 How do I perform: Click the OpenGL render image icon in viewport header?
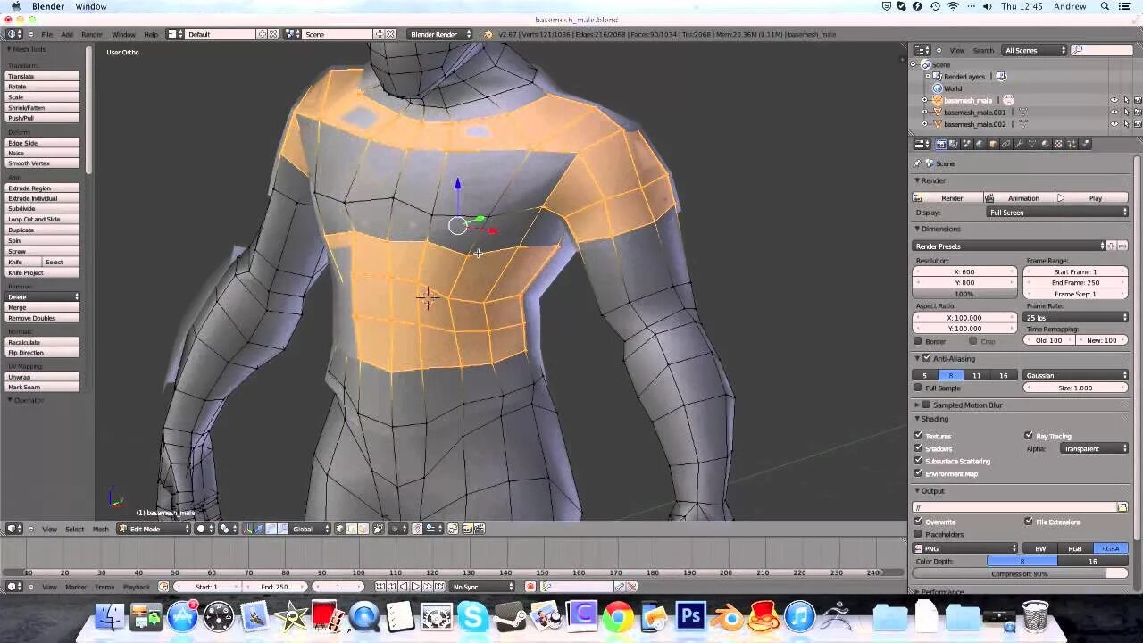pyautogui.click(x=467, y=529)
